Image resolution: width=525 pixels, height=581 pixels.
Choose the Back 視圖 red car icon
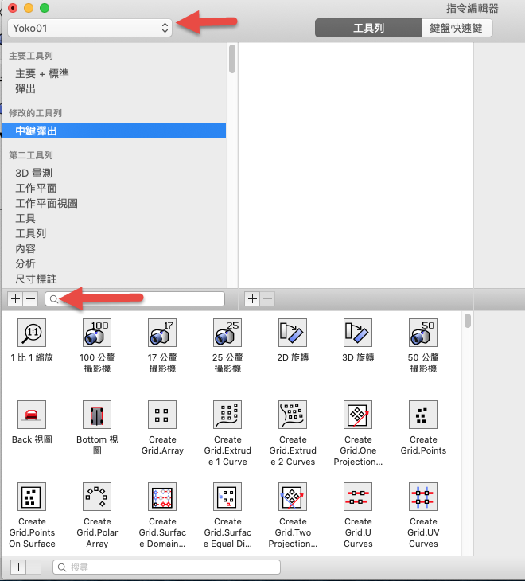tap(32, 414)
